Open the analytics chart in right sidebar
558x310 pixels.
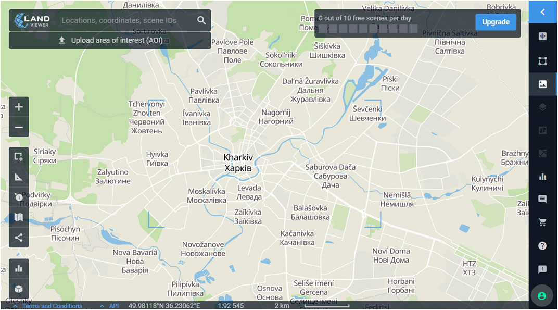[x=542, y=177]
